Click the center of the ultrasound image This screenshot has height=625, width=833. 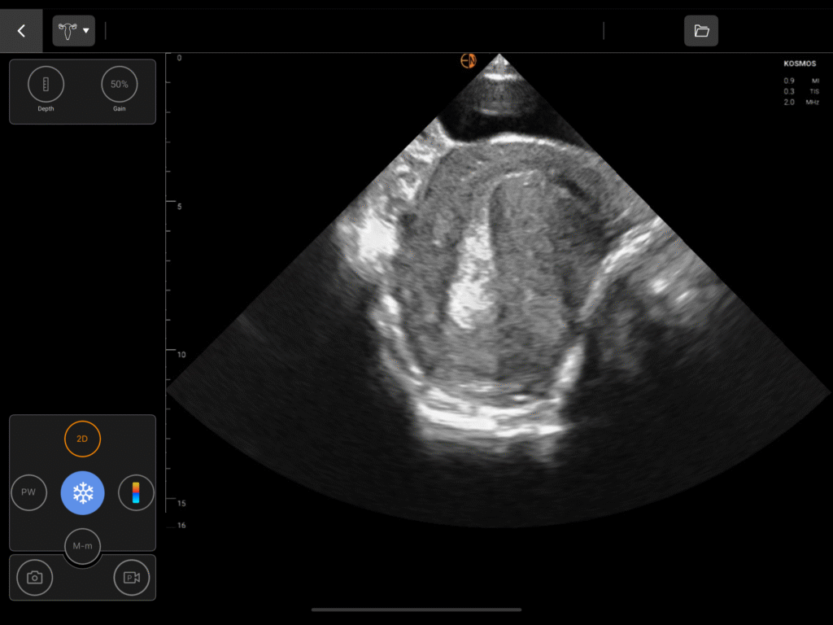click(498, 293)
